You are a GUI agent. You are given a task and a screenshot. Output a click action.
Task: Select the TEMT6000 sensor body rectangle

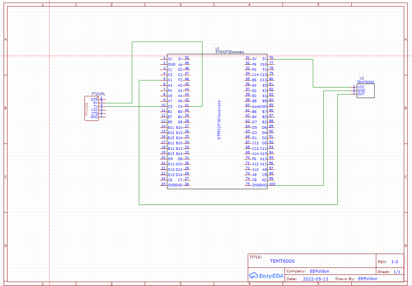tap(365, 91)
